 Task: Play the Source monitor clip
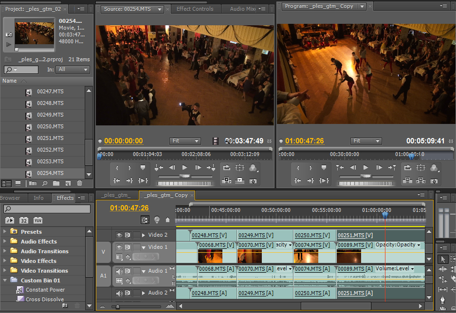click(184, 168)
